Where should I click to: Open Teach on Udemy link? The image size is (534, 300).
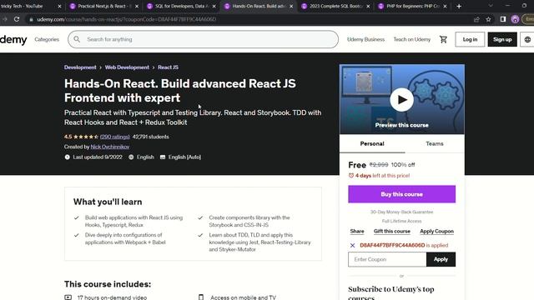point(412,39)
